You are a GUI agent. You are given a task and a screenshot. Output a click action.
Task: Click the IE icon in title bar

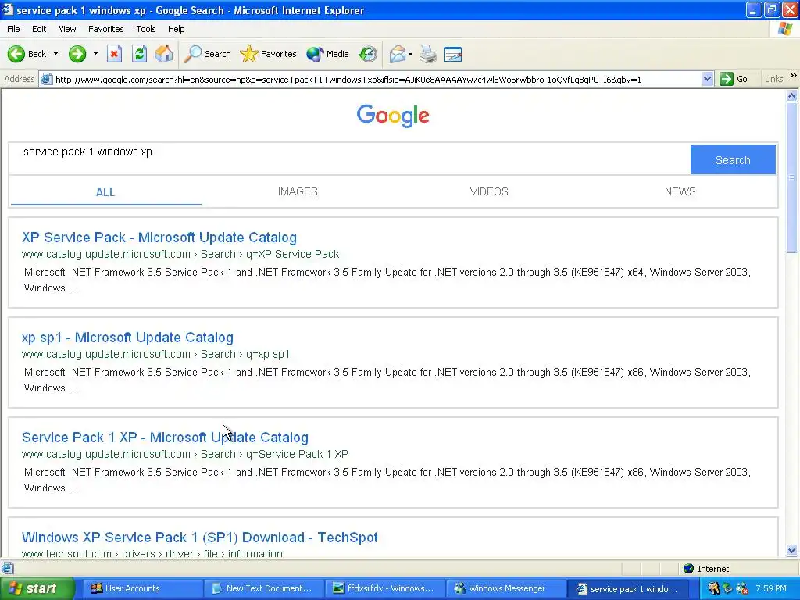point(8,9)
